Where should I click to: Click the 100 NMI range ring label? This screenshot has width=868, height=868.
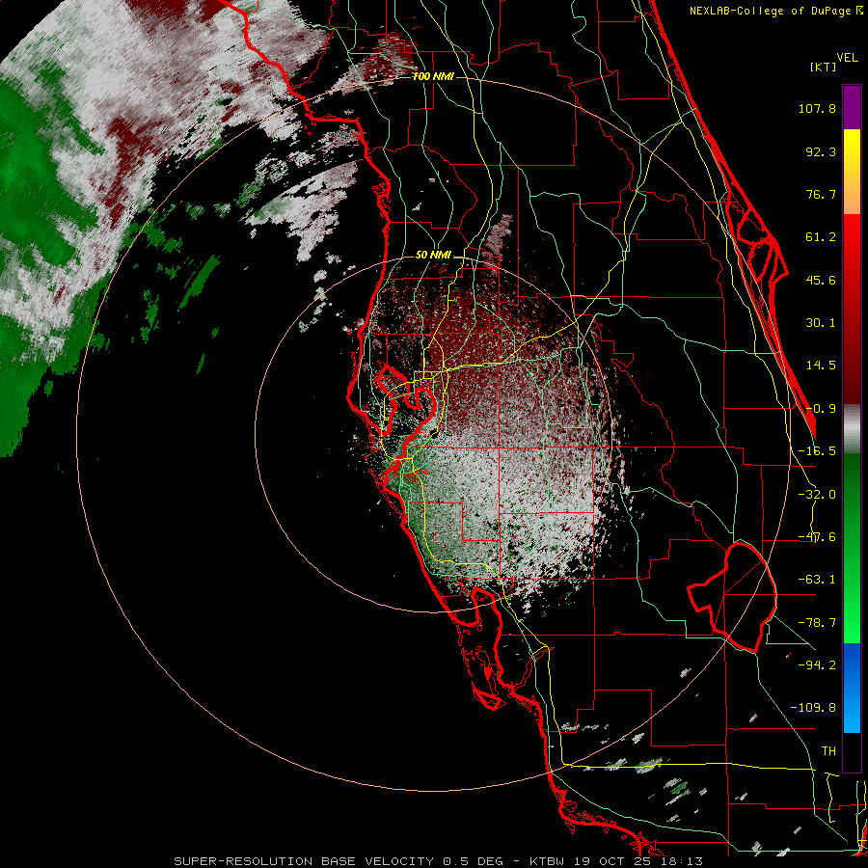pyautogui.click(x=433, y=76)
